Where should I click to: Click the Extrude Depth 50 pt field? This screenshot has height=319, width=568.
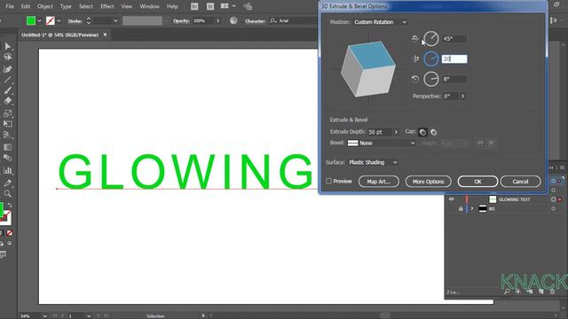(x=380, y=132)
